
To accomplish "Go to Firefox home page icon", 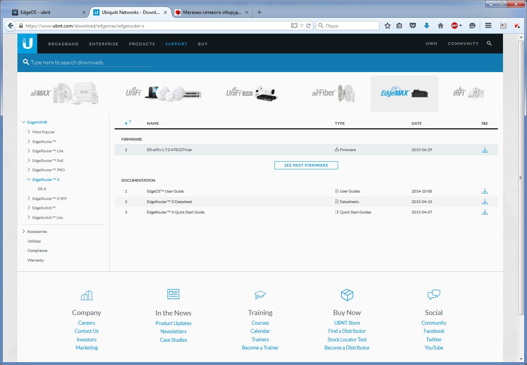I will click(440, 26).
